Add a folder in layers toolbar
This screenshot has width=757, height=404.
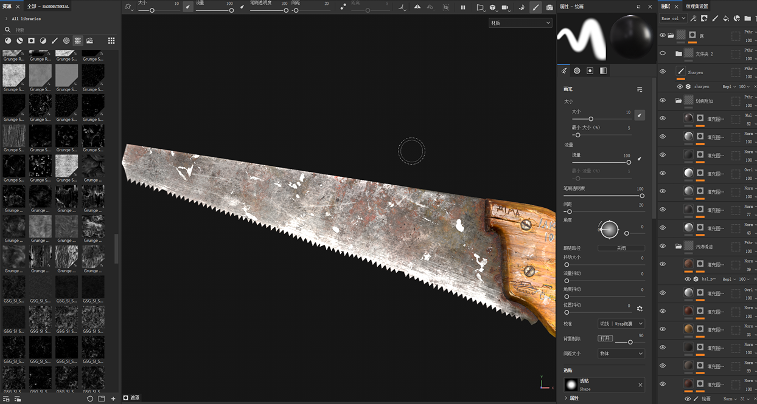click(x=748, y=19)
